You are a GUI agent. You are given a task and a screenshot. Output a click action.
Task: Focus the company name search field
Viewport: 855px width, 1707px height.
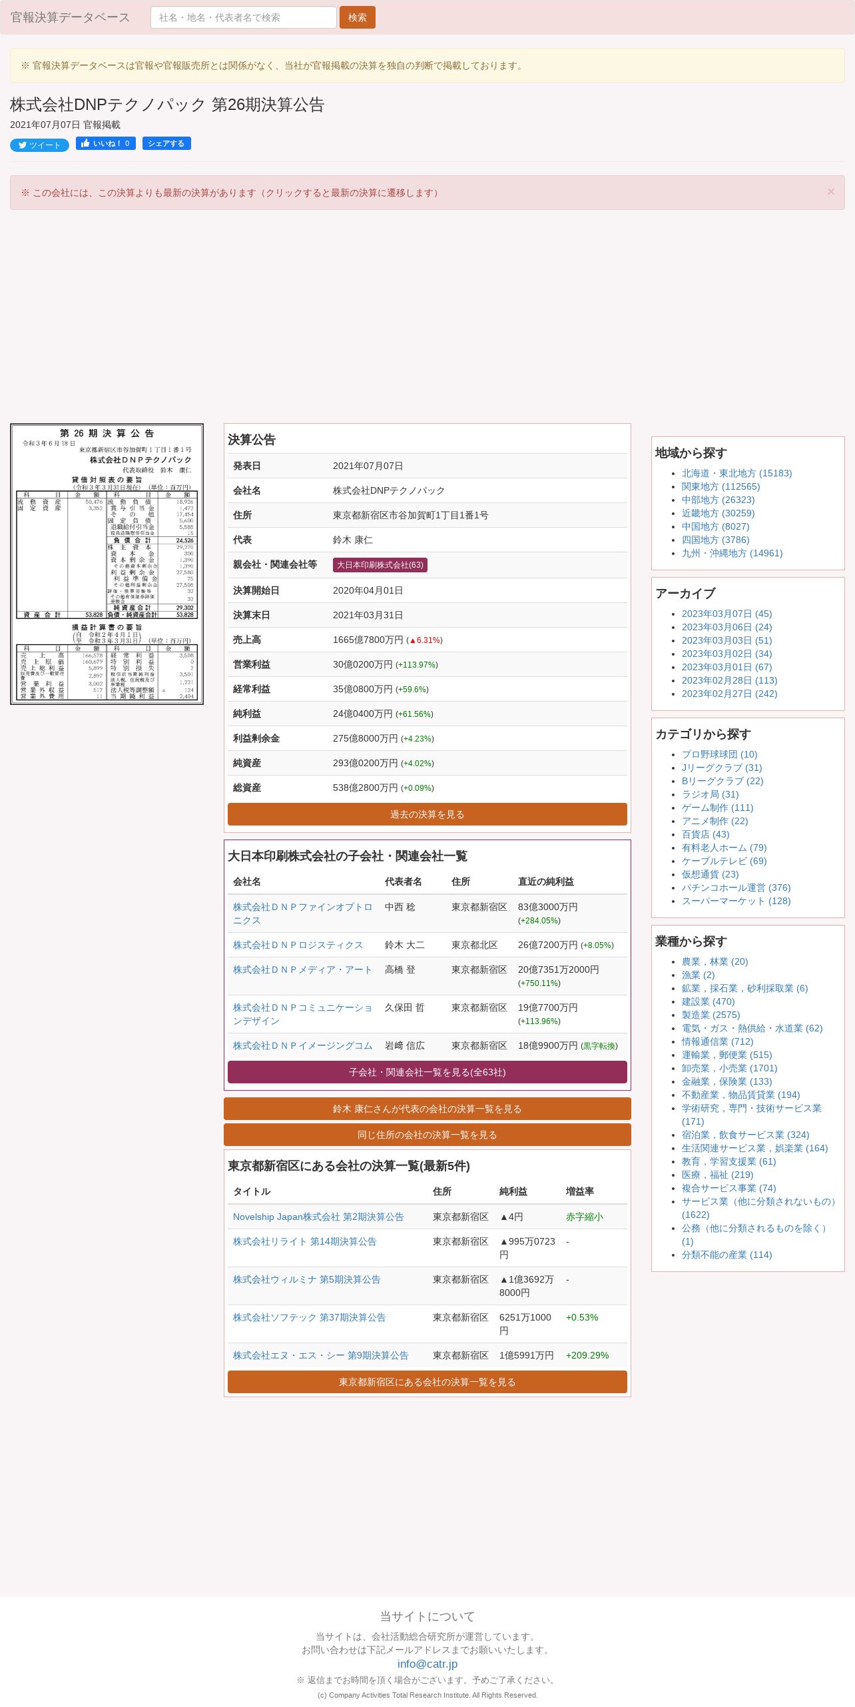coord(244,17)
